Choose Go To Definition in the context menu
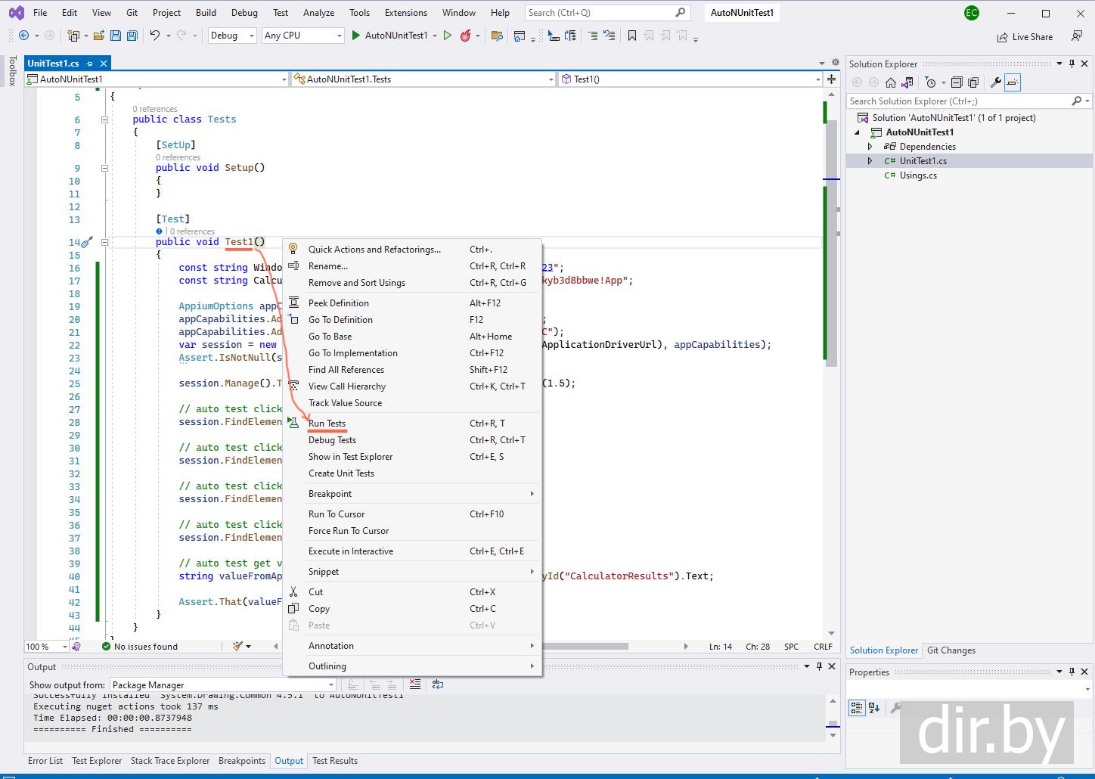The image size is (1095, 779). (x=340, y=320)
